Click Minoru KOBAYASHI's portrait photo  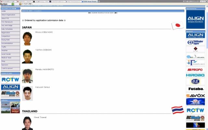click(x=27, y=38)
